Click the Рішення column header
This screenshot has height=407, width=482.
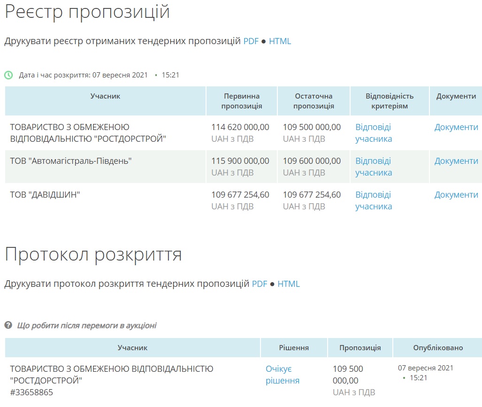[294, 348]
